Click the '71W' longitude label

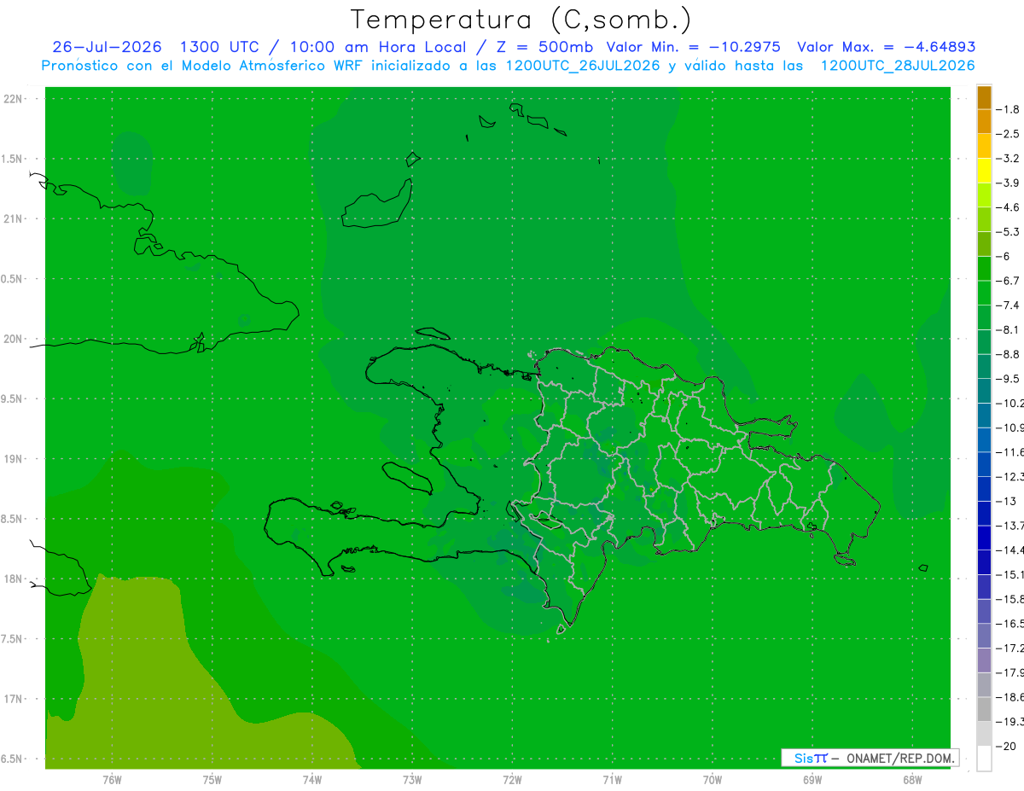[612, 780]
